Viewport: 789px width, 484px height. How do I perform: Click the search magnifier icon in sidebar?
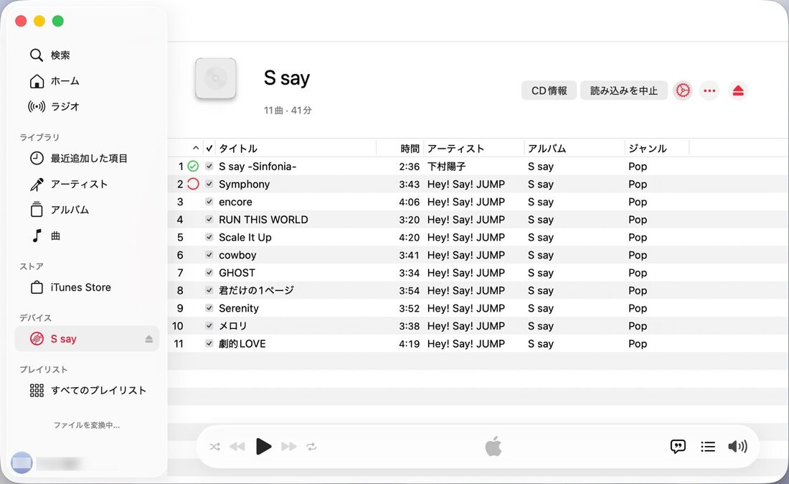[37, 55]
